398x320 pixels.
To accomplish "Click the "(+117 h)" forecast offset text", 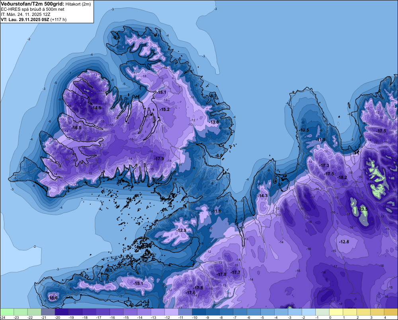I will 59,19.
